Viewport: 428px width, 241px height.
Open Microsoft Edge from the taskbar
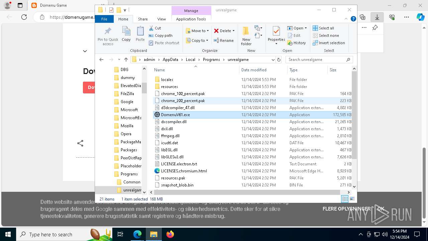click(x=137, y=234)
